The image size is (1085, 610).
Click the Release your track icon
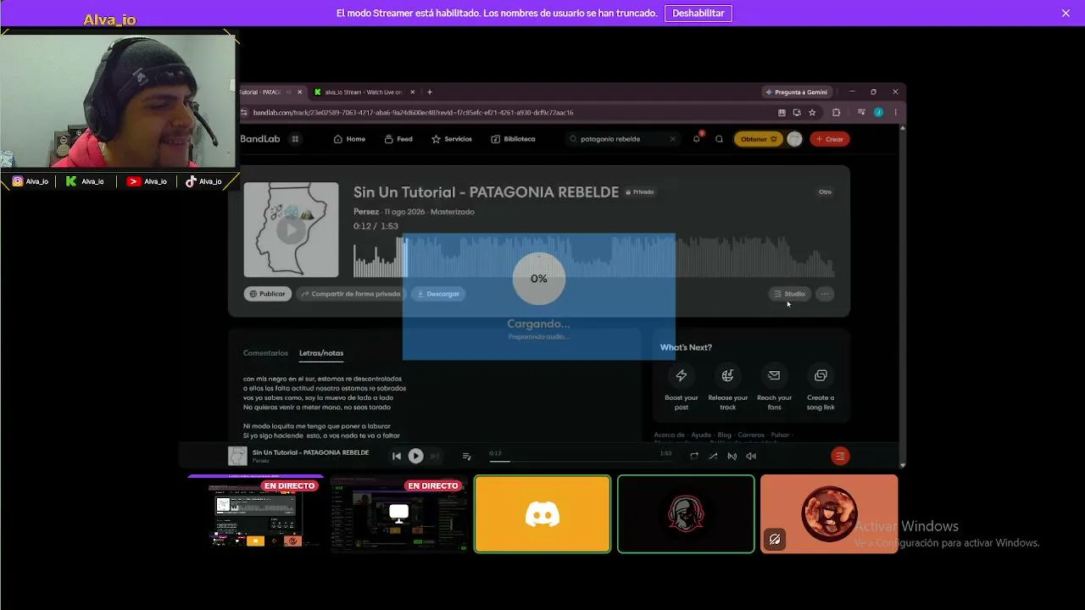pyautogui.click(x=727, y=375)
